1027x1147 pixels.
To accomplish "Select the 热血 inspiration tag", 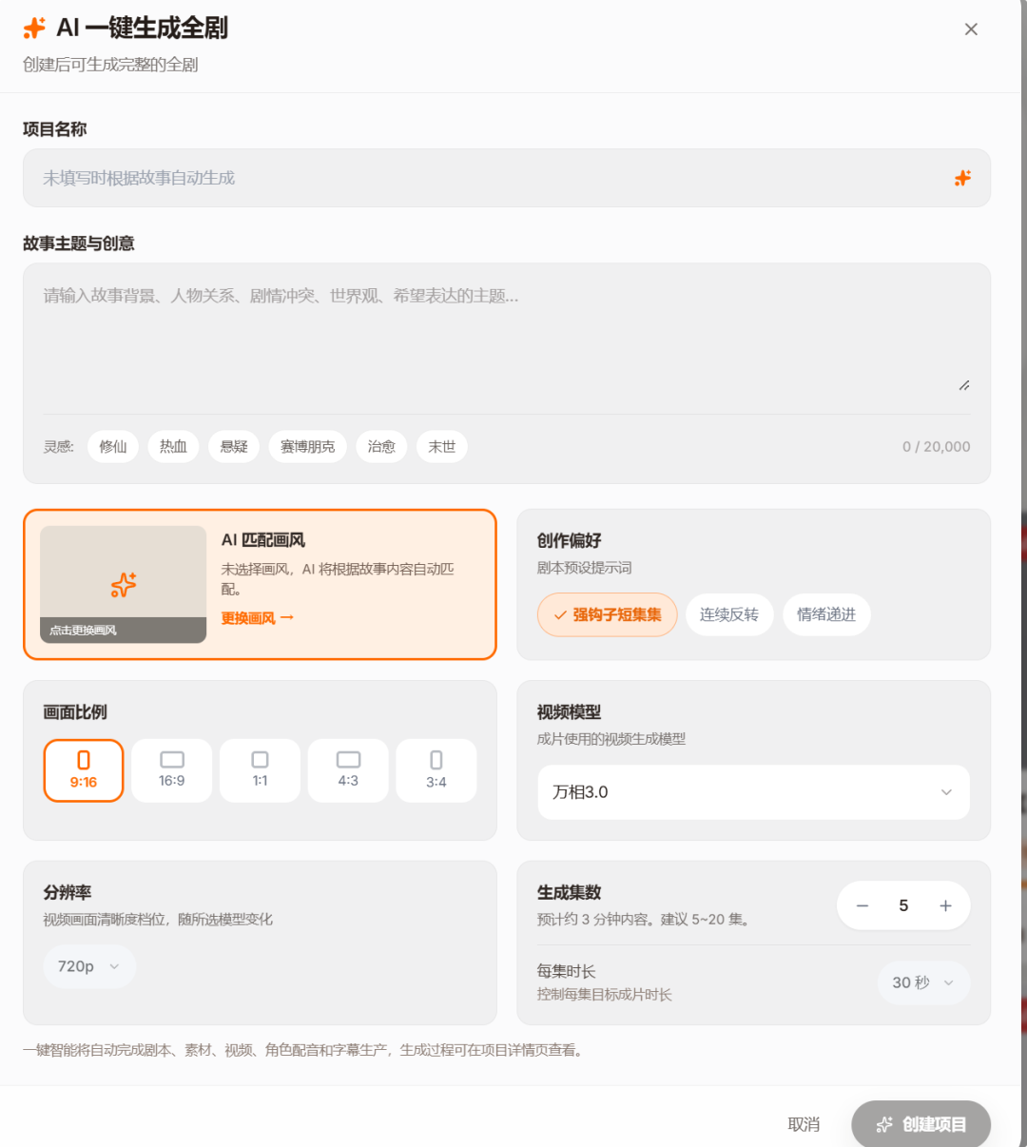I will (x=173, y=446).
